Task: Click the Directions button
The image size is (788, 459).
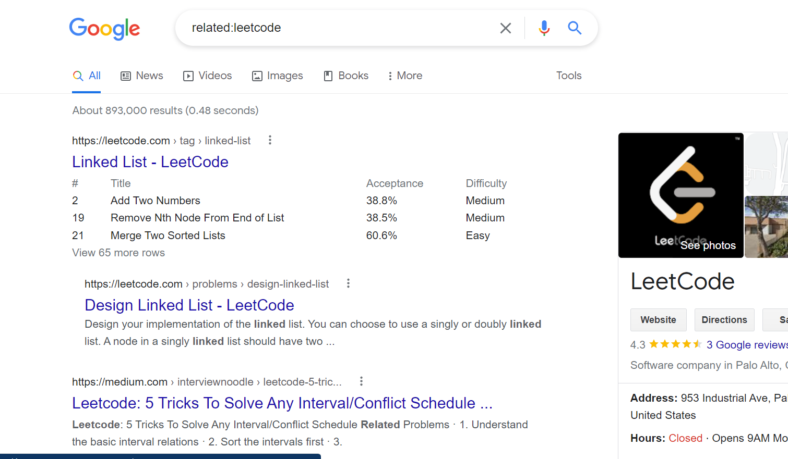Action: (724, 320)
